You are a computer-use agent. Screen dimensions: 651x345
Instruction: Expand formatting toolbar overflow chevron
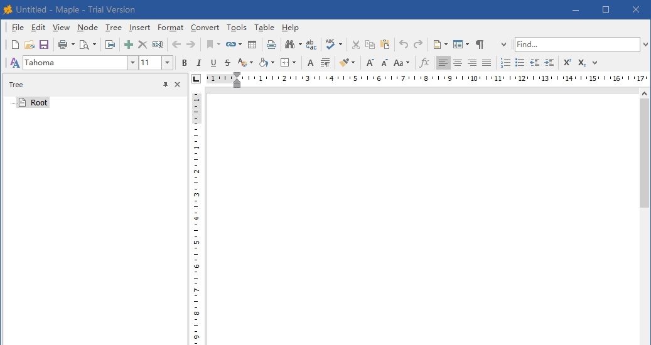(x=595, y=63)
